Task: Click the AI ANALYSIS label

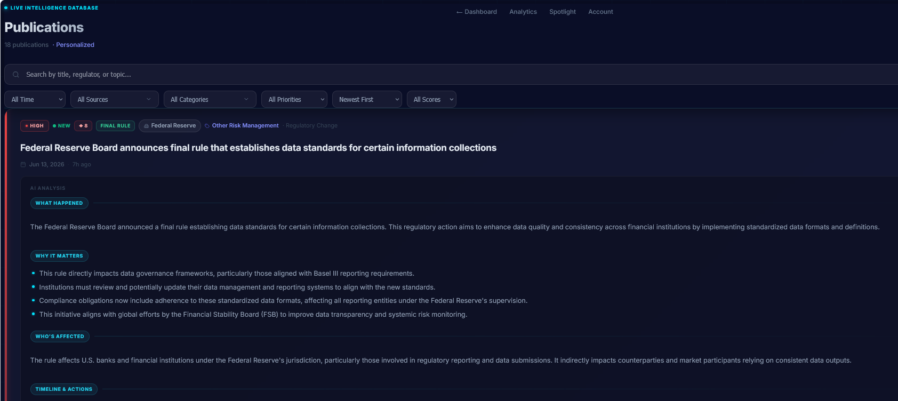Action: pos(48,188)
